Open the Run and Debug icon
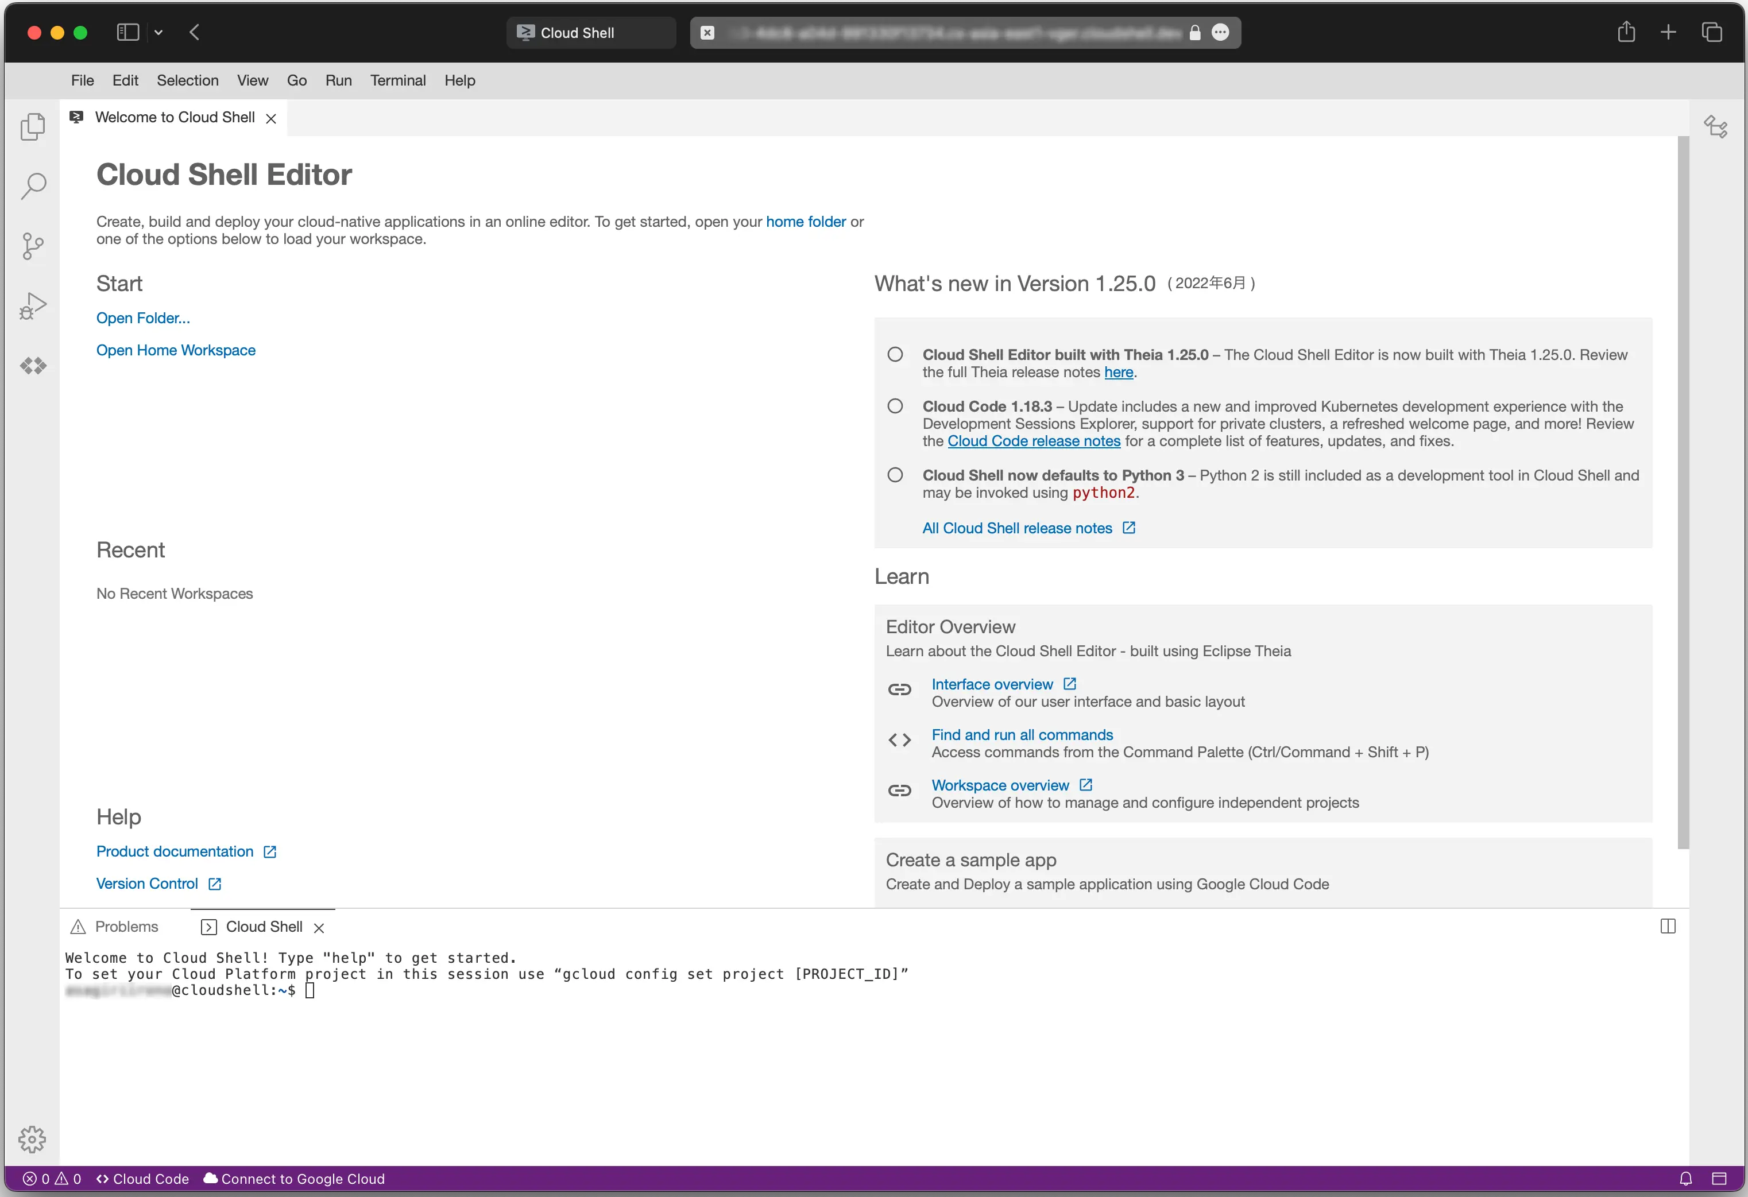The width and height of the screenshot is (1748, 1197). point(32,306)
